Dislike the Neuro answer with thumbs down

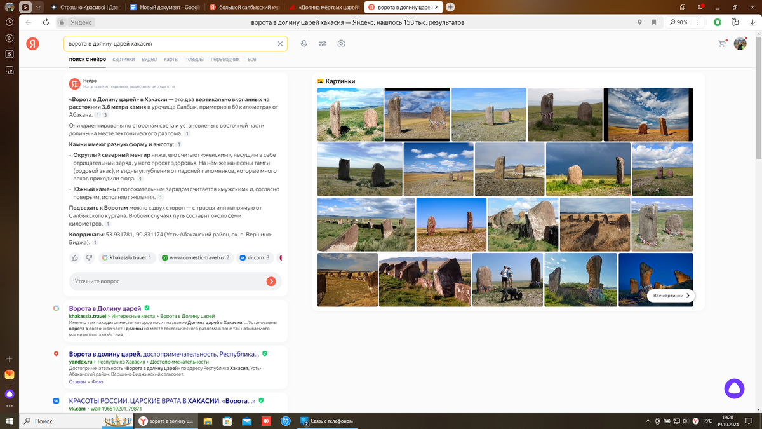point(89,258)
